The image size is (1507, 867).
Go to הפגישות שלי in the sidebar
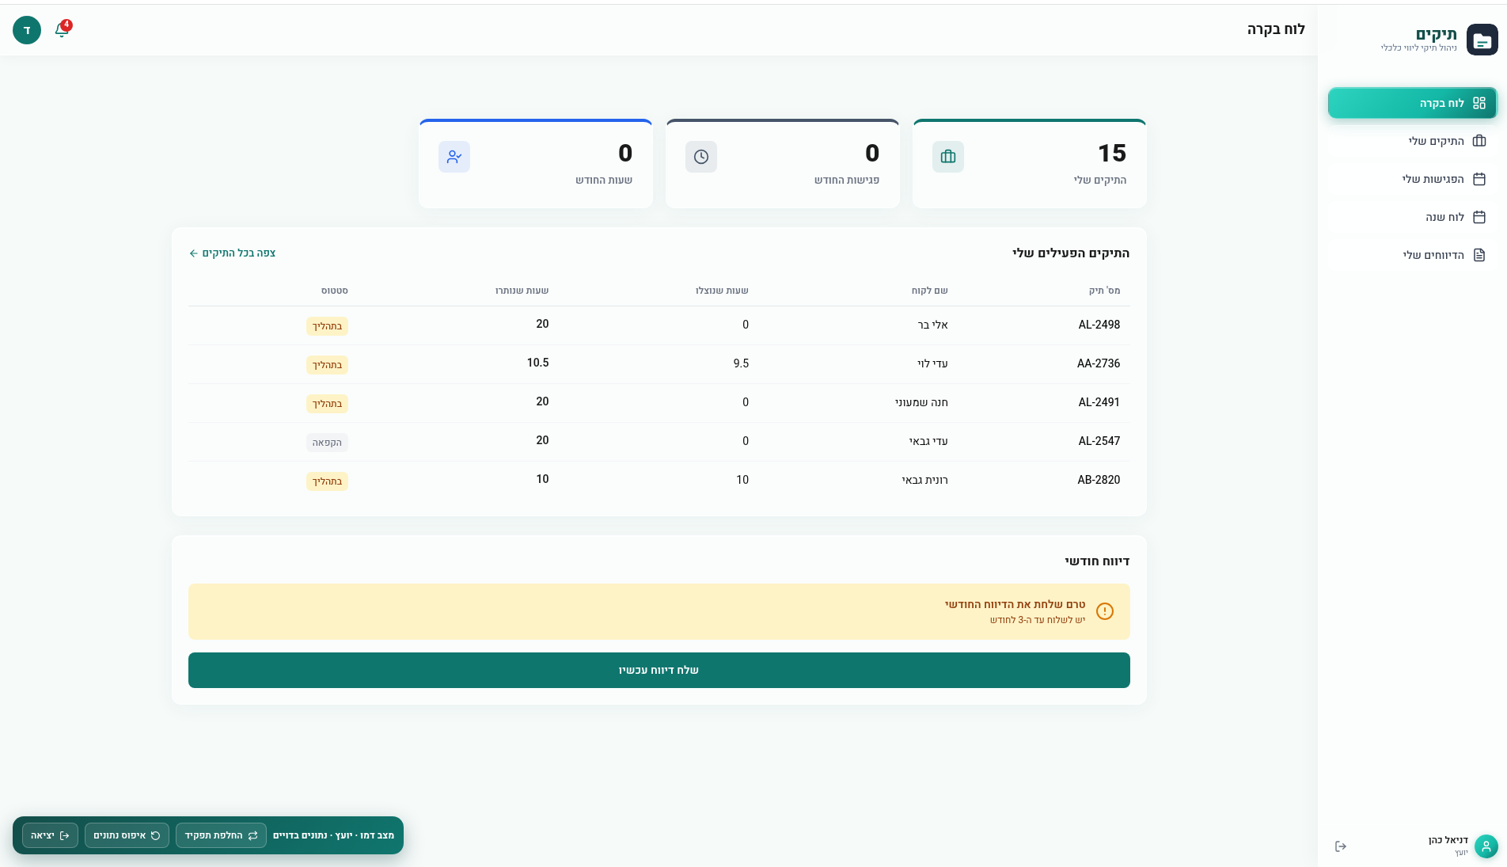[x=1412, y=179]
